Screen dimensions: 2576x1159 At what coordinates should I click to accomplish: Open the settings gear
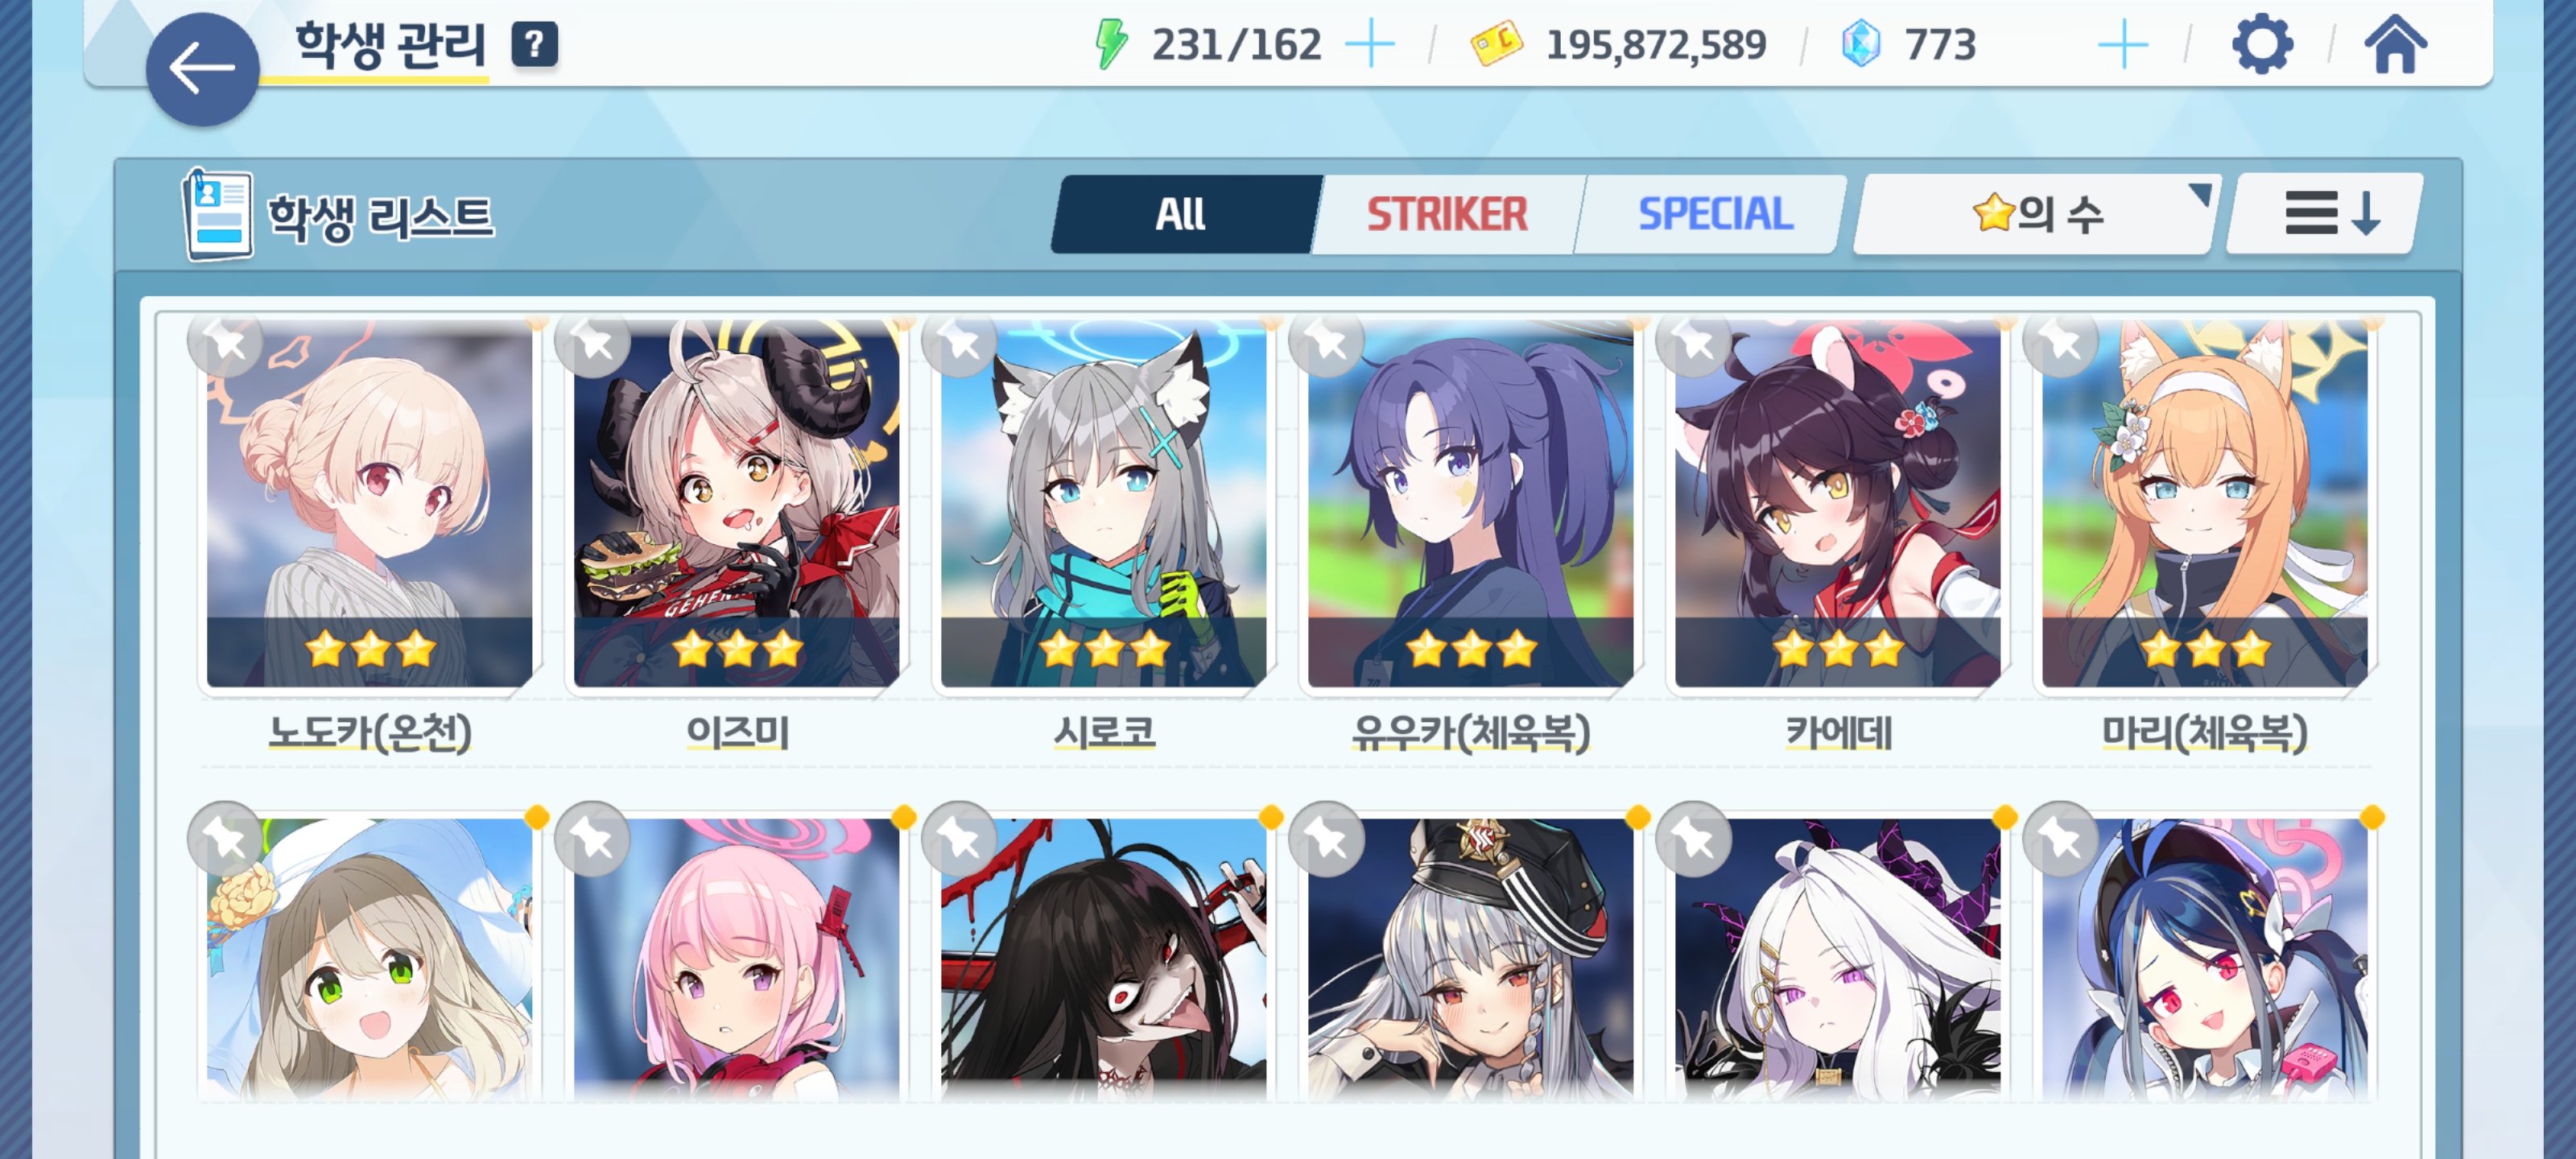click(2262, 44)
